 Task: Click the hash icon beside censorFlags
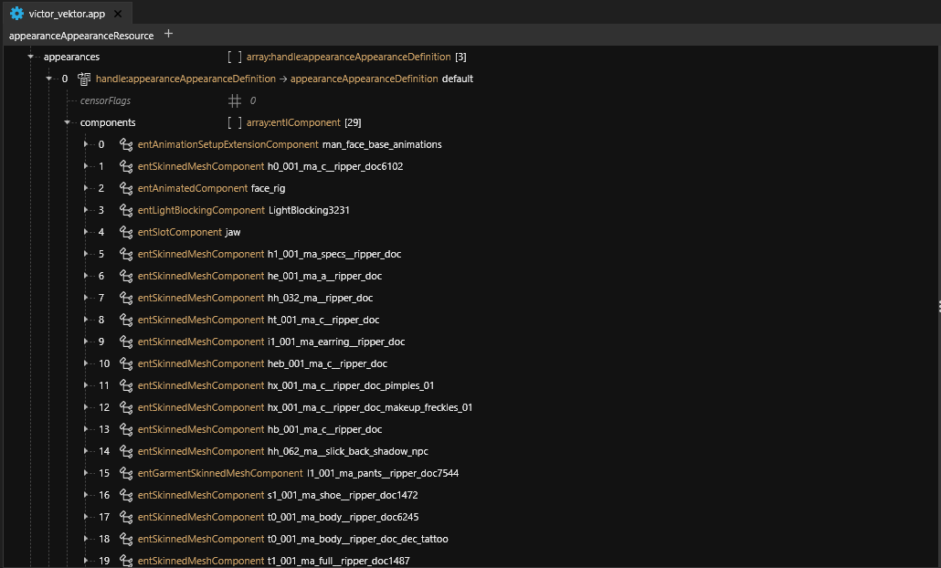[x=235, y=100]
